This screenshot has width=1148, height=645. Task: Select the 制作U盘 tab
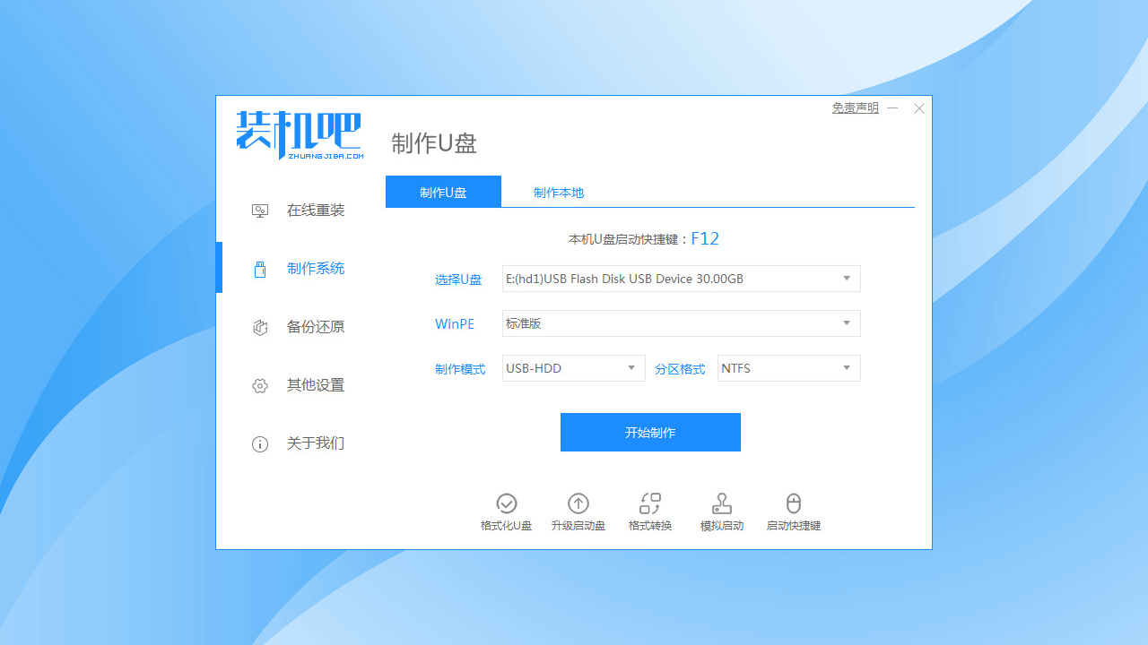pyautogui.click(x=443, y=193)
